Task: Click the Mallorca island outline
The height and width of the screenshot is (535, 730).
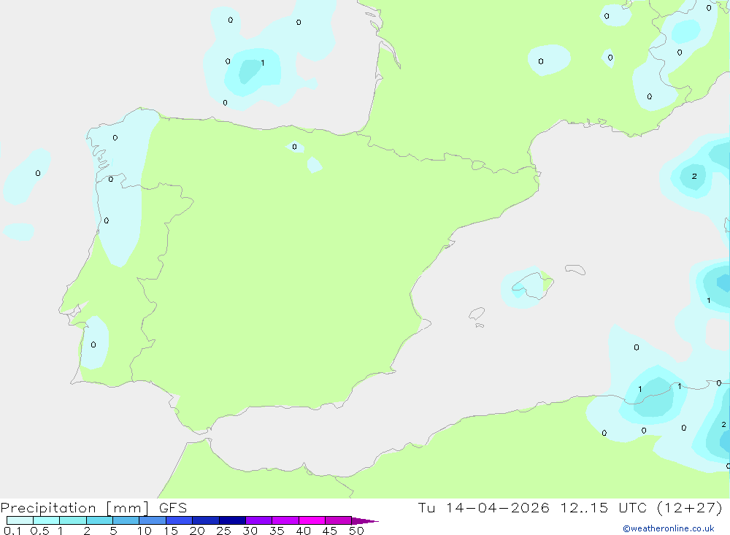Action: [x=532, y=285]
